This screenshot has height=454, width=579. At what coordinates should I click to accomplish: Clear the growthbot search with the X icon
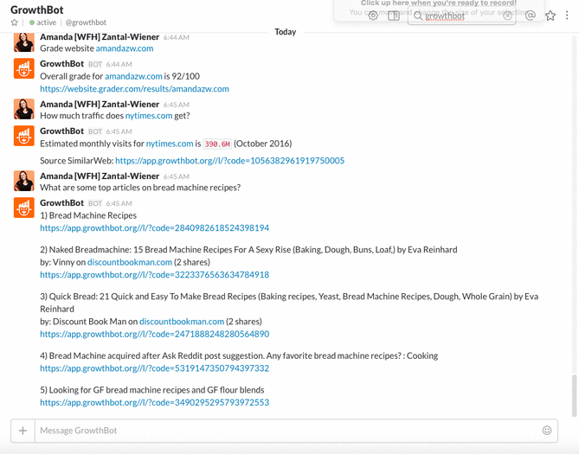pos(508,16)
